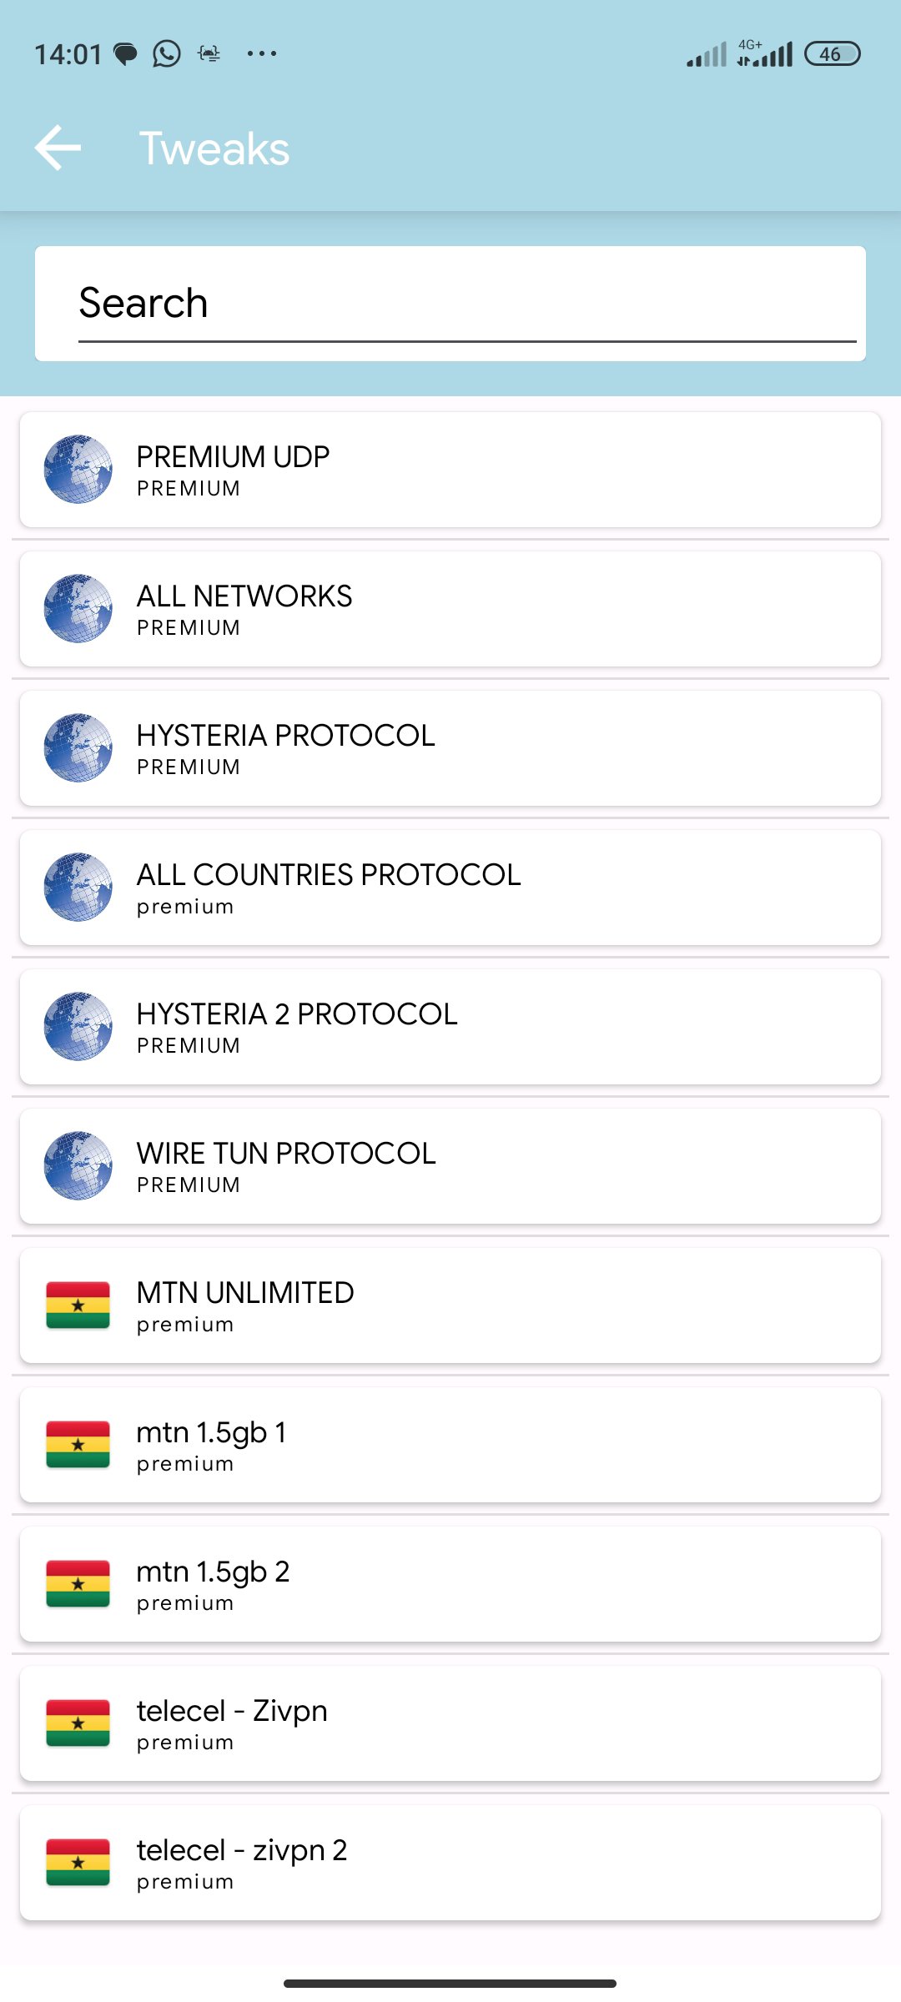Pick the telecel - zivpn 2 entry

point(450,1863)
